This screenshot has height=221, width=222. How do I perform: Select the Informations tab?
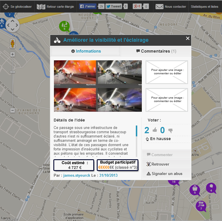tap(86, 51)
